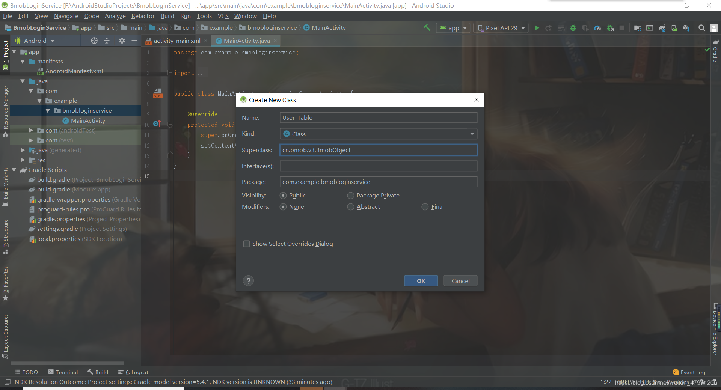This screenshot has width=721, height=390.
Task: Select Final modifier radio button
Action: 425,207
